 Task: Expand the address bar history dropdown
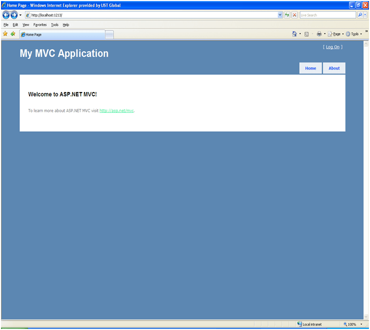click(280, 15)
